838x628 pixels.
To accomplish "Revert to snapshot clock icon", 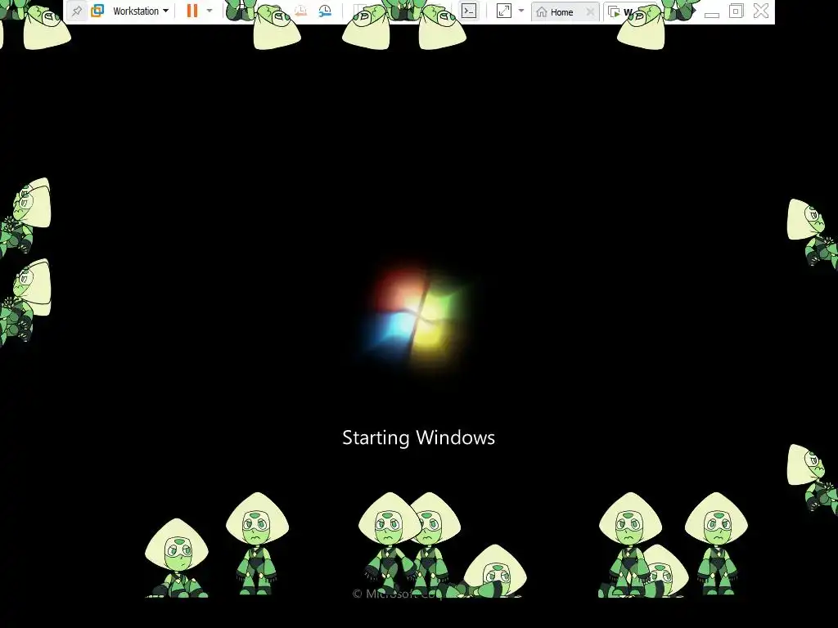I will (x=301, y=11).
